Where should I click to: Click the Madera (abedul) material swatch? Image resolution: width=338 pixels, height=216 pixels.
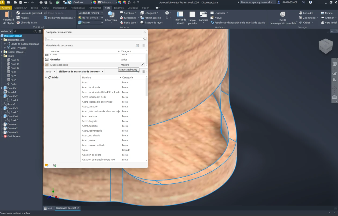pyautogui.click(x=47, y=65)
